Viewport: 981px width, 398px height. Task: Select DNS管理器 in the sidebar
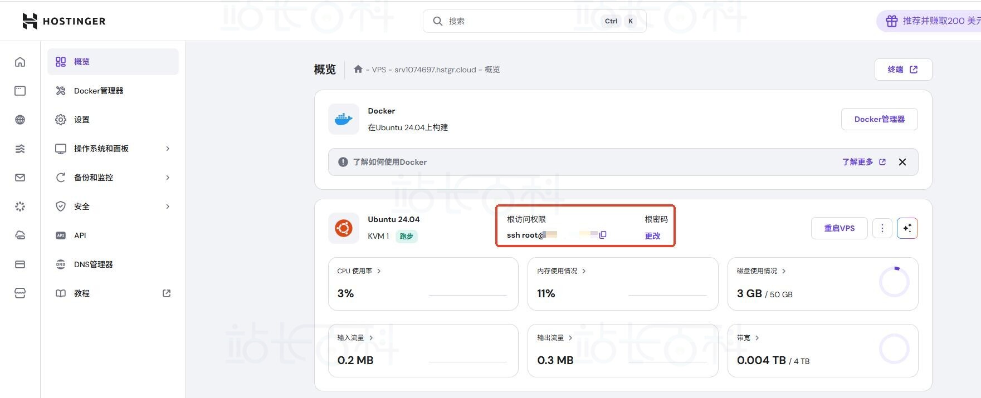pyautogui.click(x=94, y=264)
